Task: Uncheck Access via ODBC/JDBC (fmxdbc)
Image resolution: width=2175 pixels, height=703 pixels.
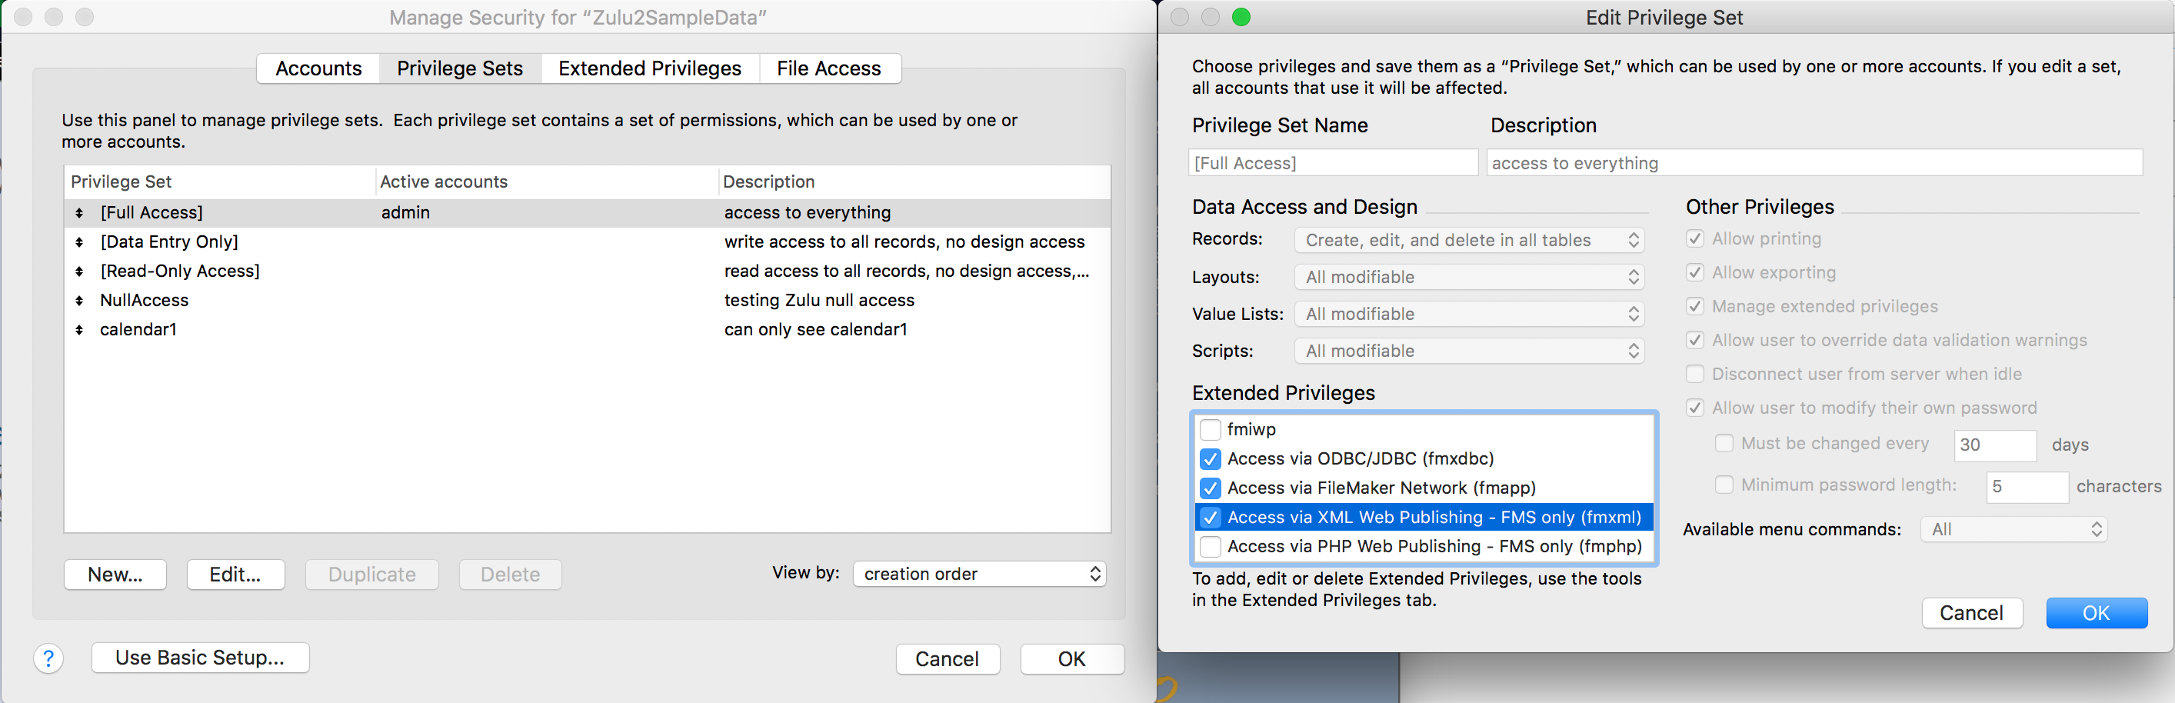Action: click(1210, 459)
